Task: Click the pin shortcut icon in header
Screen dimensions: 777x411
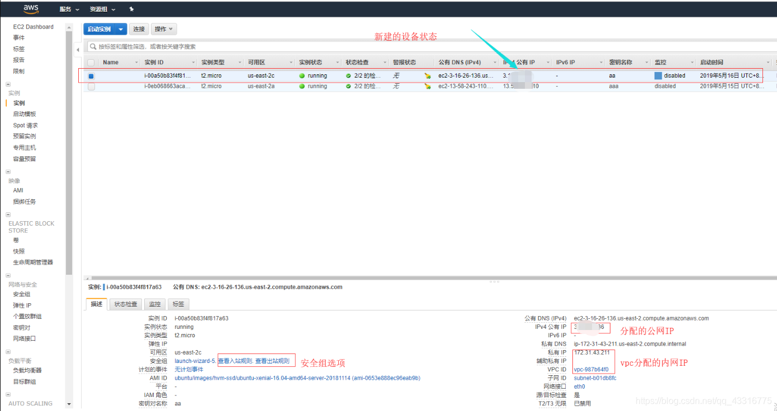Action: [131, 9]
